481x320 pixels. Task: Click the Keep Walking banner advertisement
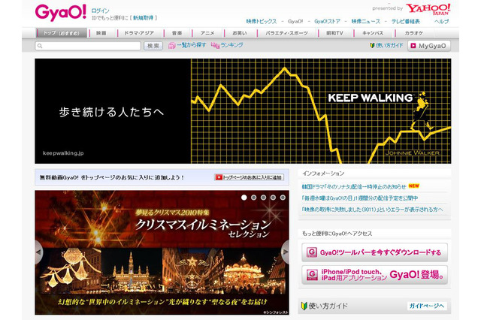pos(243,111)
